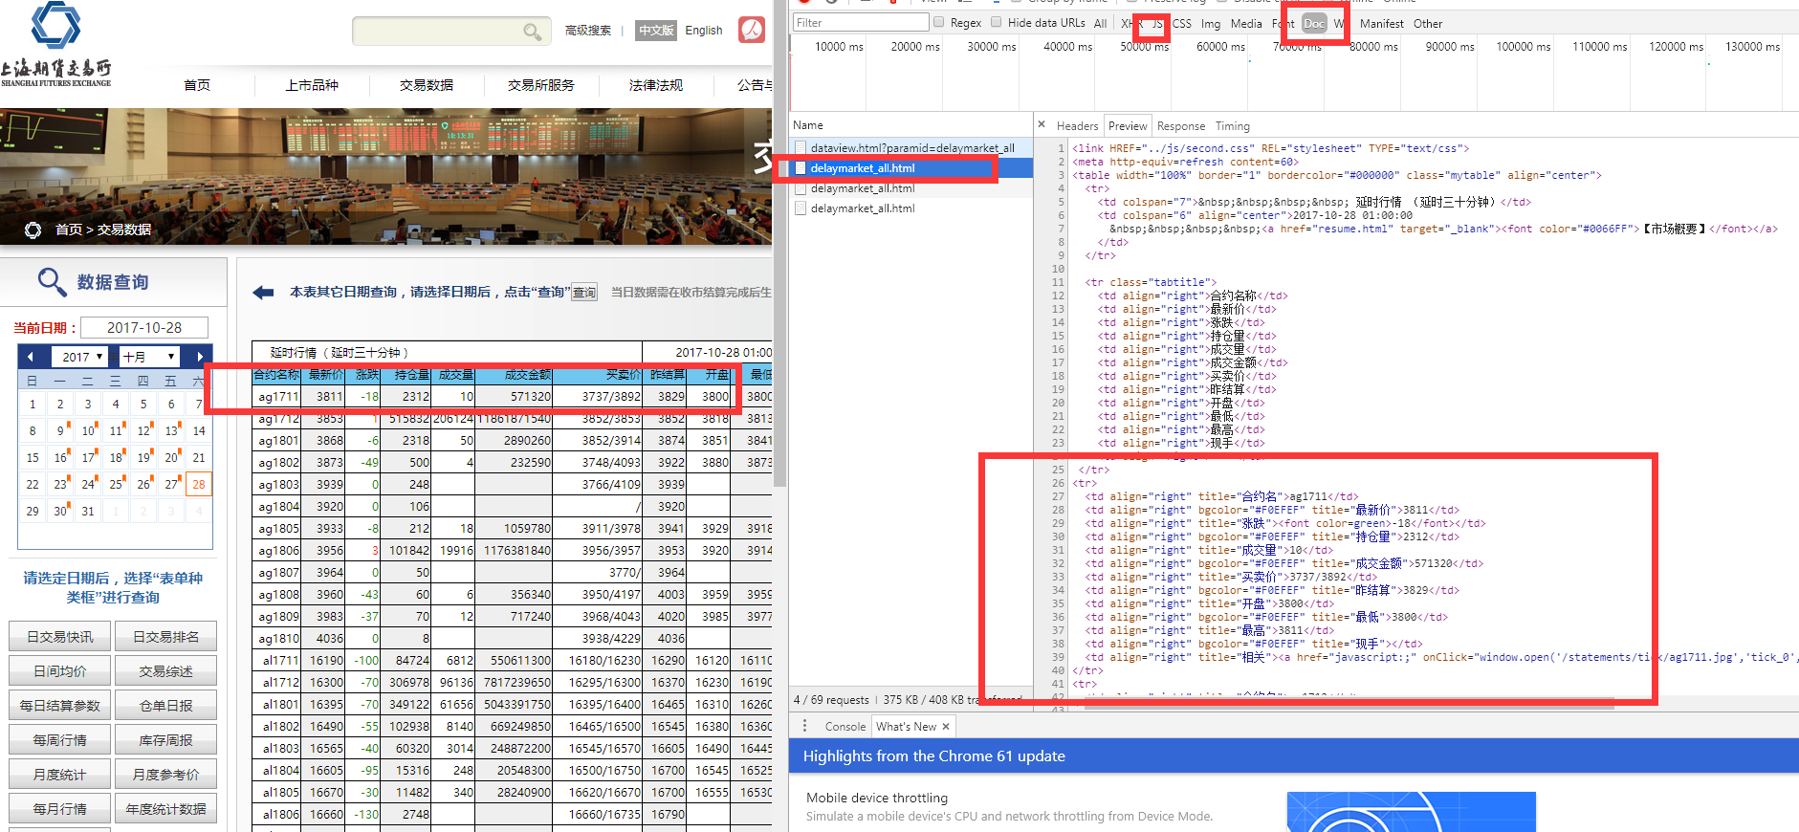Viewport: 1799px width, 832px height.
Task: Click the network Filter input field
Action: click(x=861, y=23)
